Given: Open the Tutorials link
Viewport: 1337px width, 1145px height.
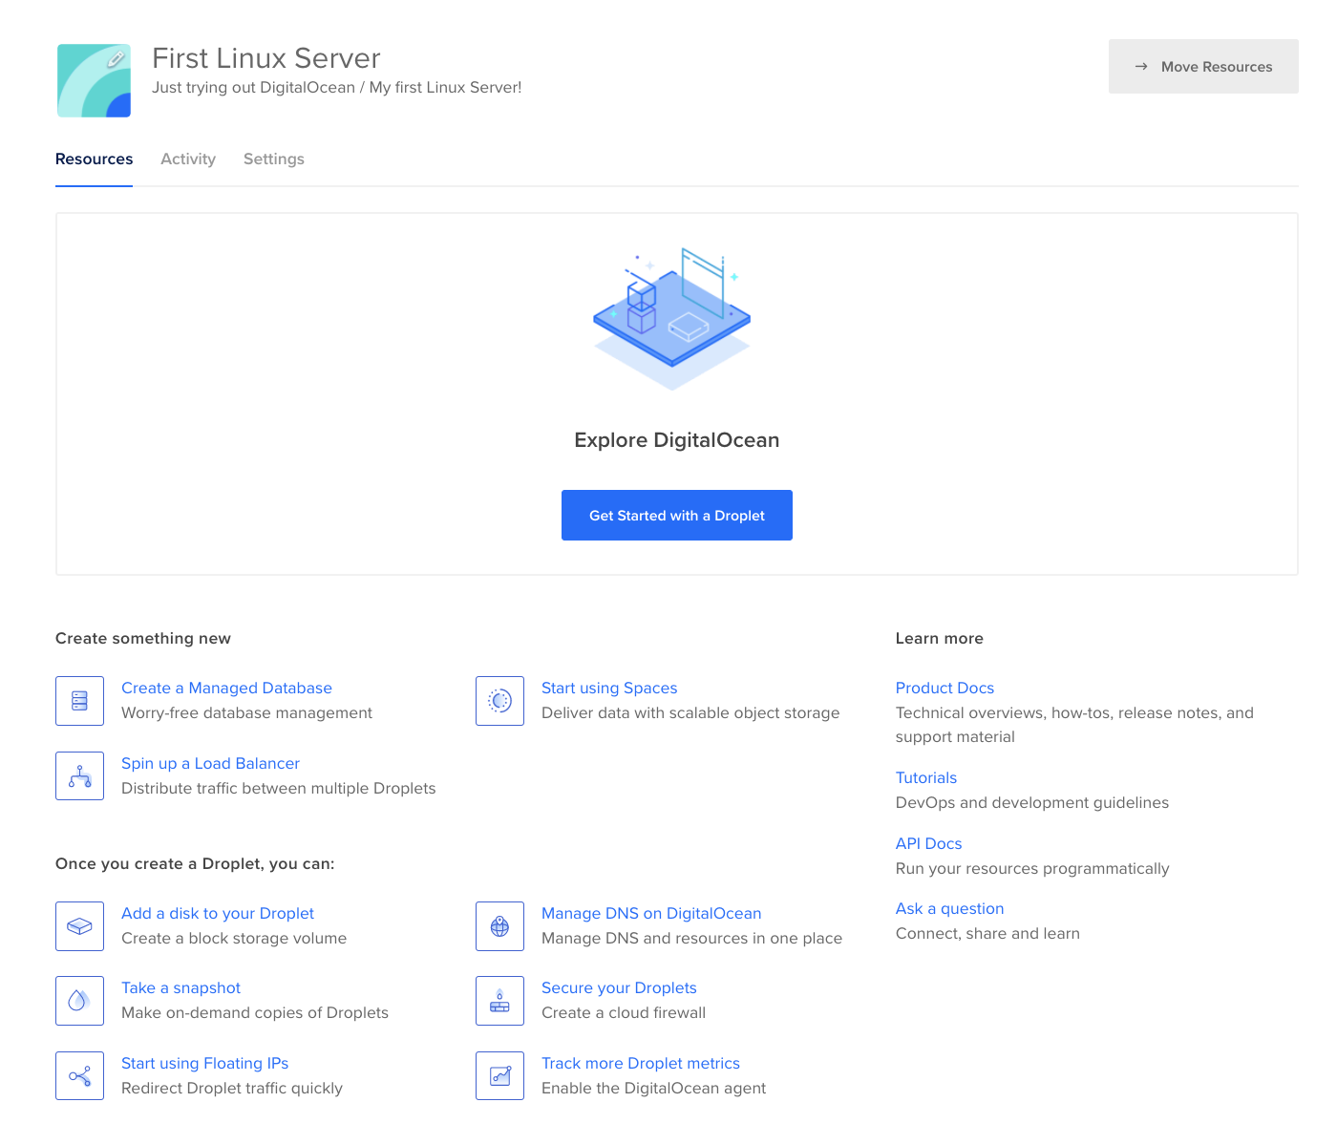Looking at the screenshot, I should tap(925, 778).
